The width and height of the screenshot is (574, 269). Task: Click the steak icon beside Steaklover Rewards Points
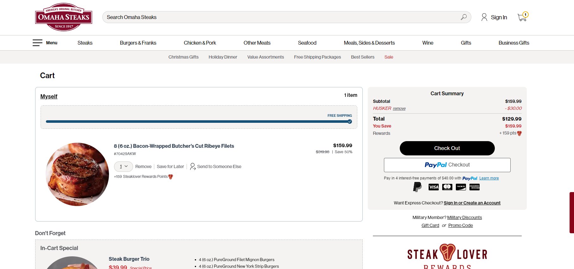click(x=171, y=177)
